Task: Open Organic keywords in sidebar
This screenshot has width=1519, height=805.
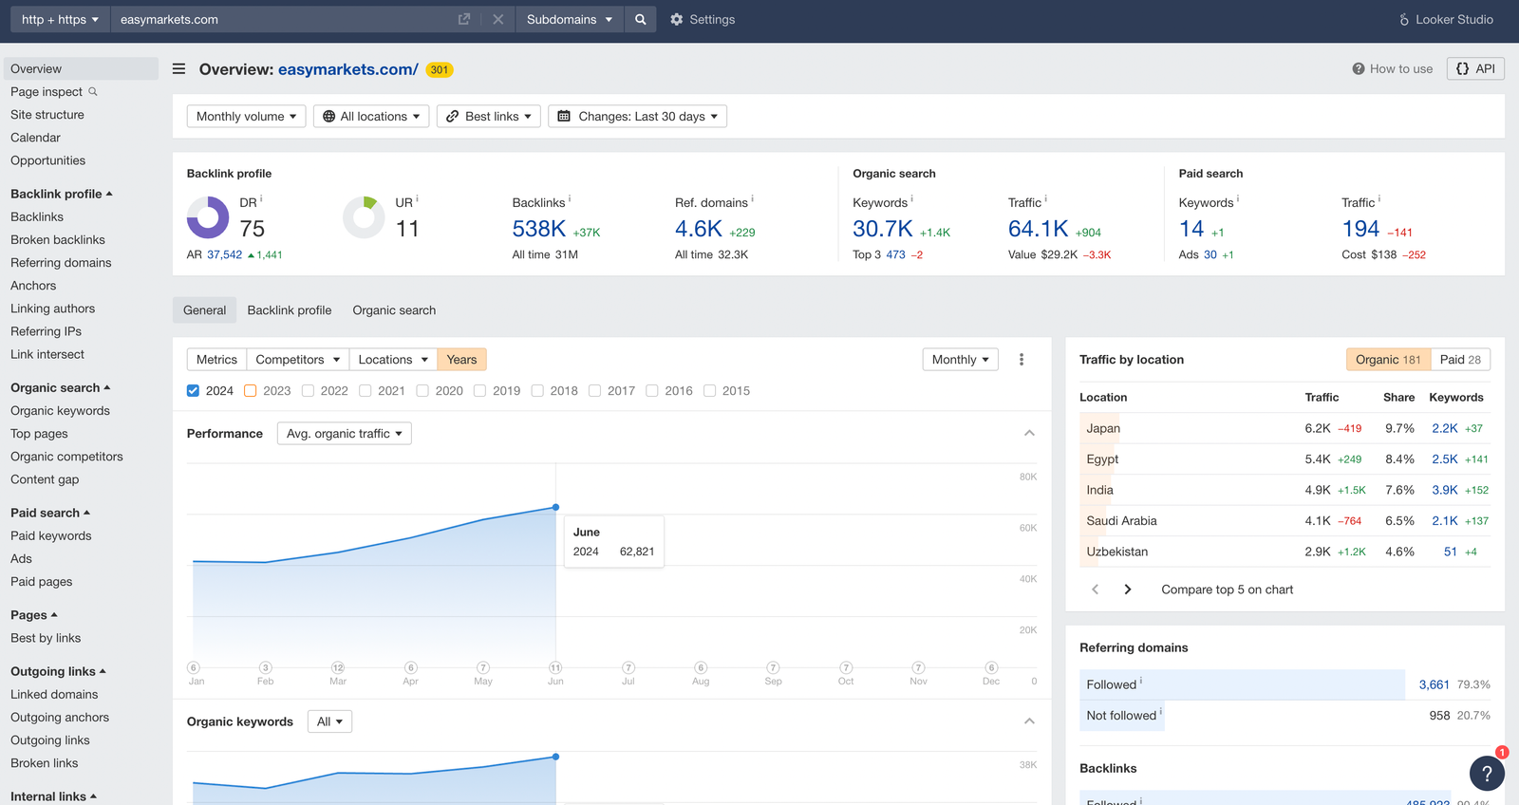Action: pos(60,411)
